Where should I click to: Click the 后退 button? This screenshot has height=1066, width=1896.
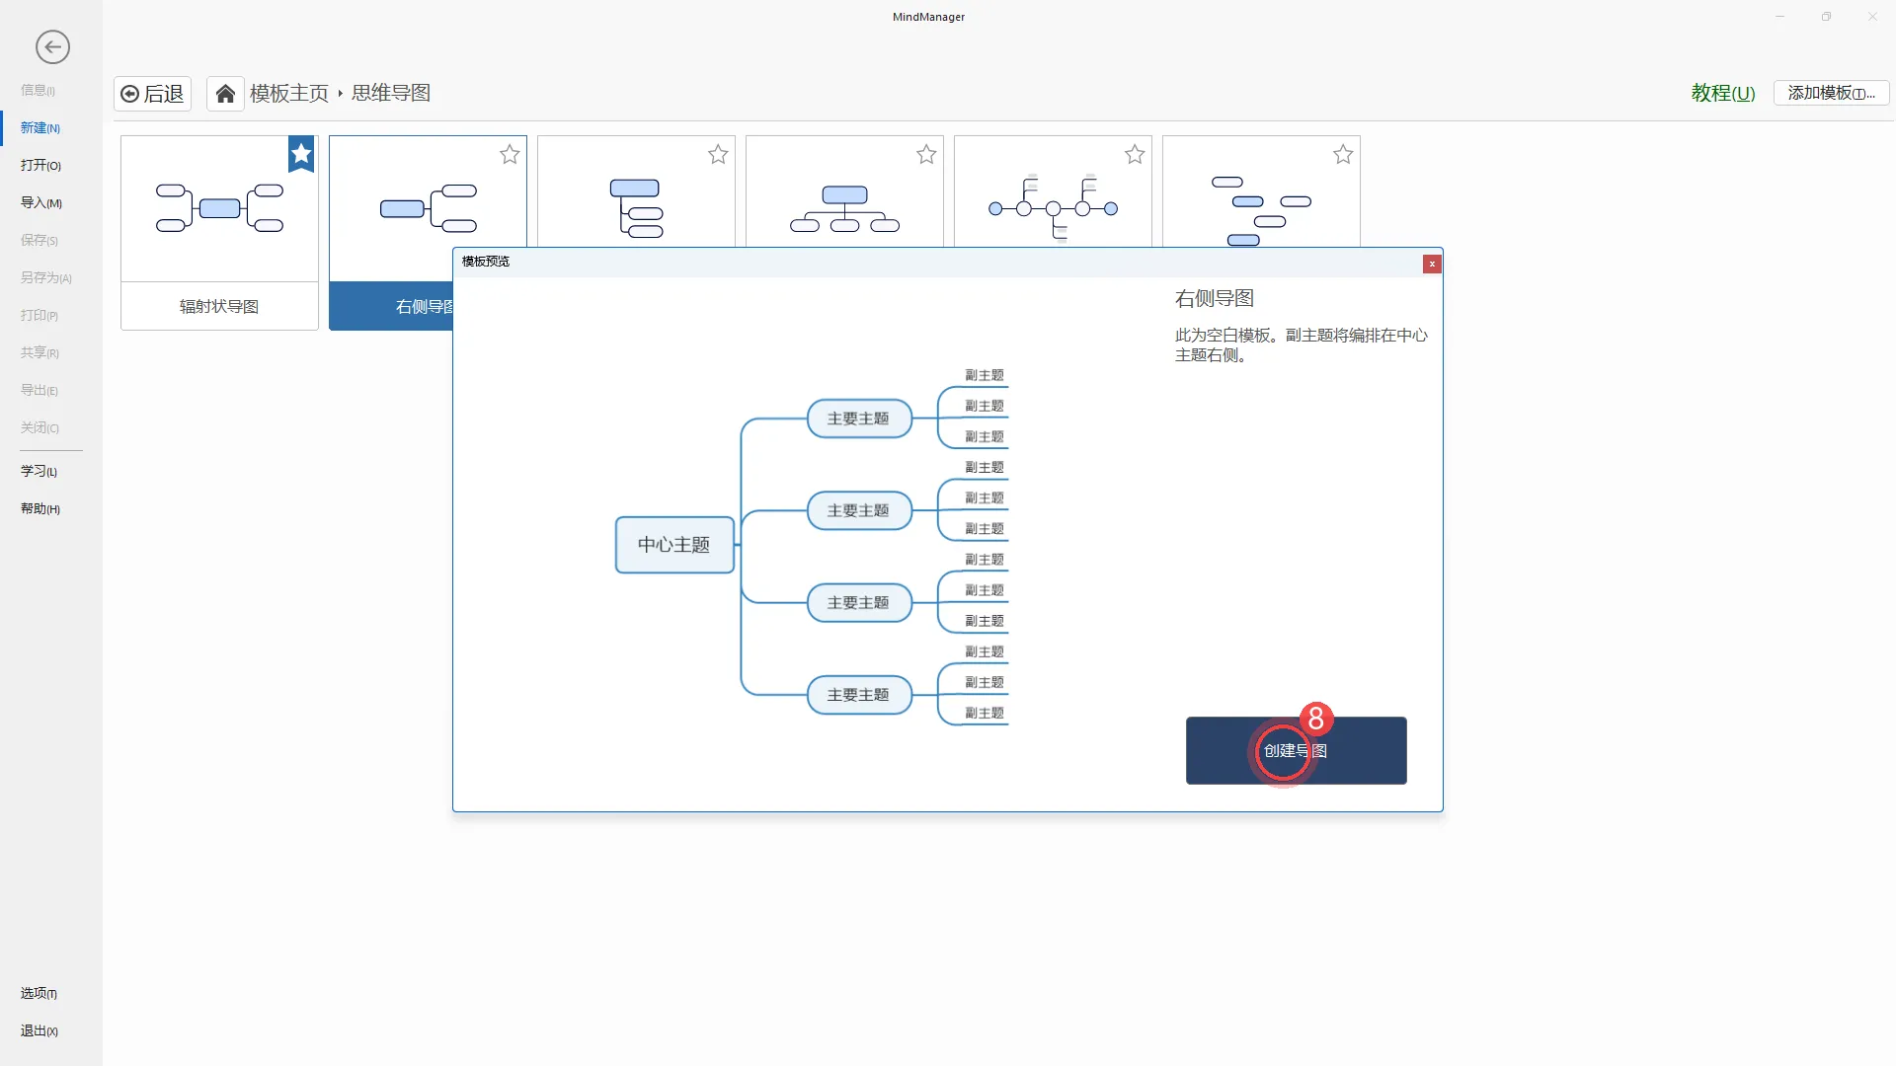pyautogui.click(x=152, y=93)
